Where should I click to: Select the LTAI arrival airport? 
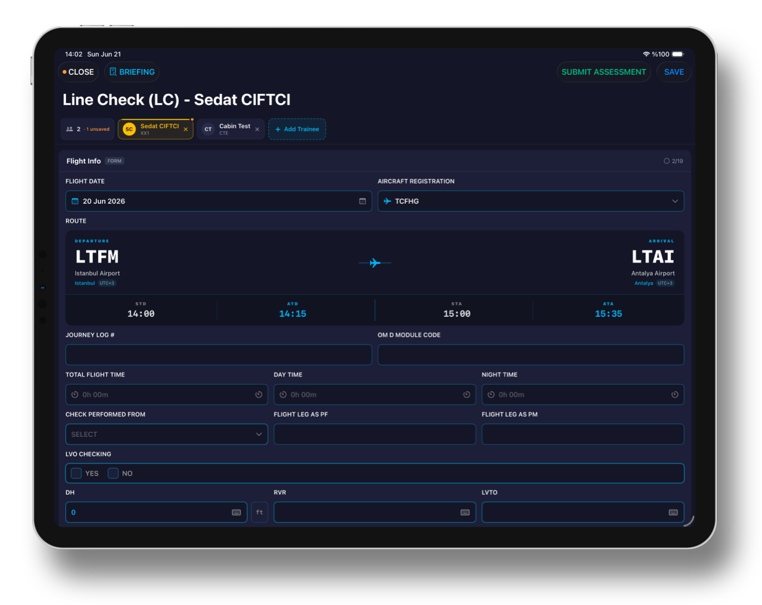[x=653, y=257]
